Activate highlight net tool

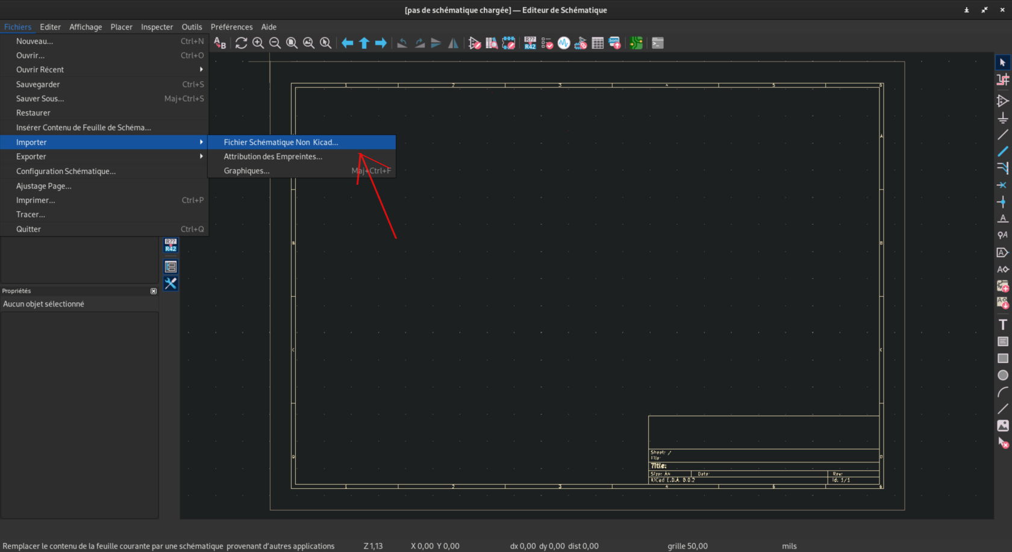point(1003,79)
